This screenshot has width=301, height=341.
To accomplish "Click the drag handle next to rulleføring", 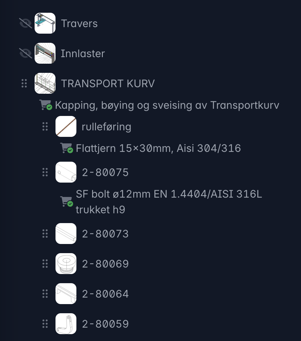I will (45, 126).
